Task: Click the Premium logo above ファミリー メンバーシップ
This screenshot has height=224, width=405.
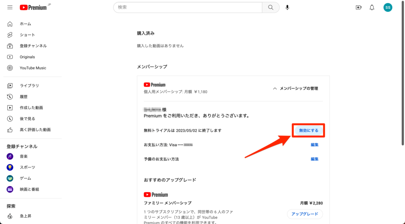Action: pos(156,195)
